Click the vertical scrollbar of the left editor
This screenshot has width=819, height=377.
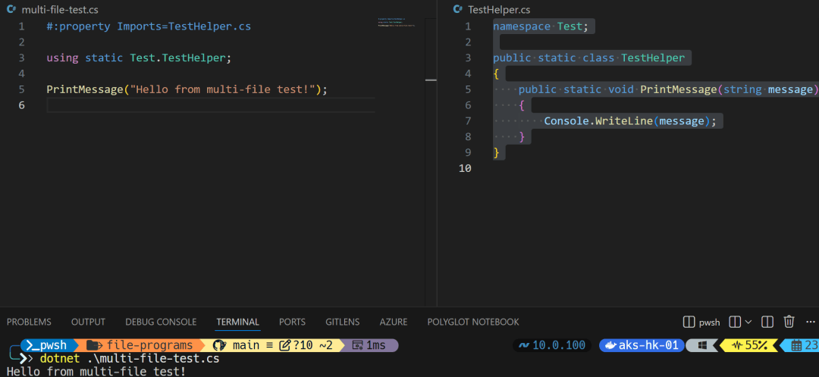coord(431,162)
